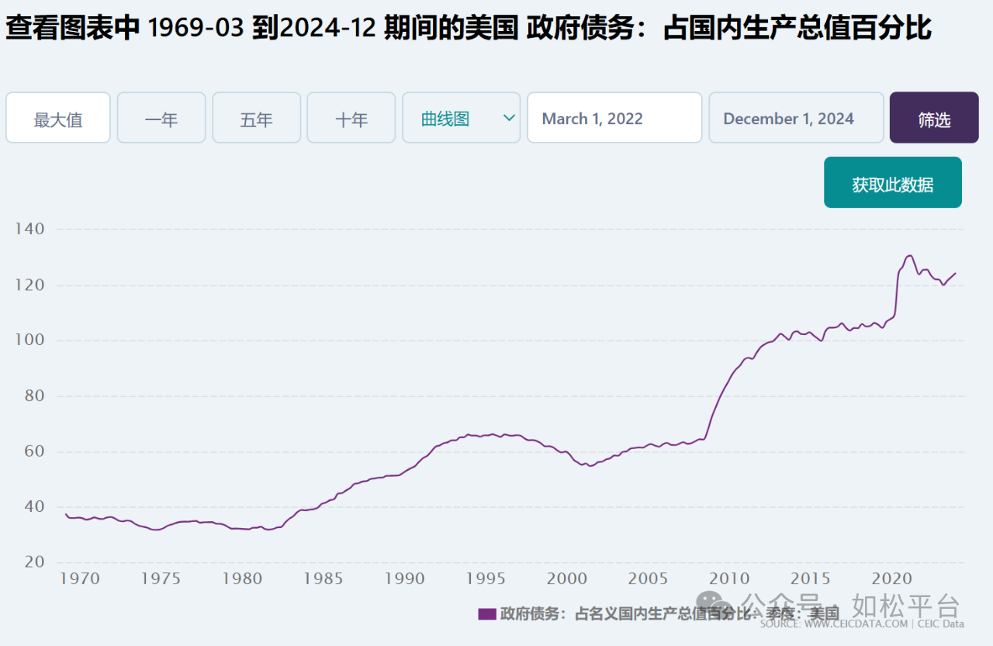This screenshot has width=993, height=646.
Task: Select the 最大值 range button
Action: tap(58, 118)
